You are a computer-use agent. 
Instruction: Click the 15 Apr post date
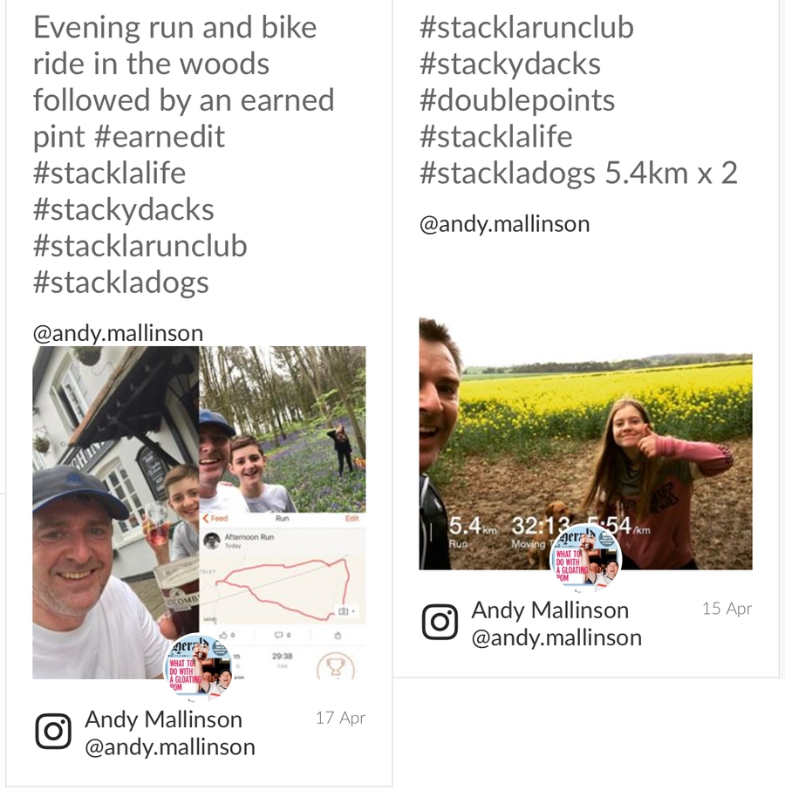coord(727,609)
